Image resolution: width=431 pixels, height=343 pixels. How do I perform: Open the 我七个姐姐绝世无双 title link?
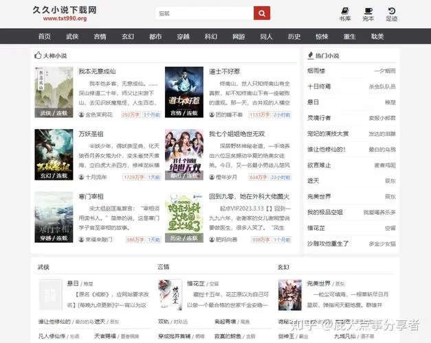pyautogui.click(x=236, y=134)
